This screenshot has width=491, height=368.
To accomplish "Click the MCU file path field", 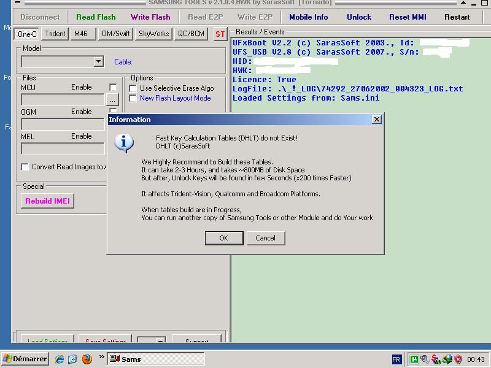I will pyautogui.click(x=63, y=100).
